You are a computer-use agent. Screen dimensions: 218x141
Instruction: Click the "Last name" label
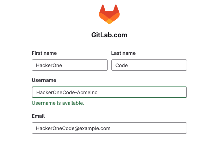(x=123, y=53)
